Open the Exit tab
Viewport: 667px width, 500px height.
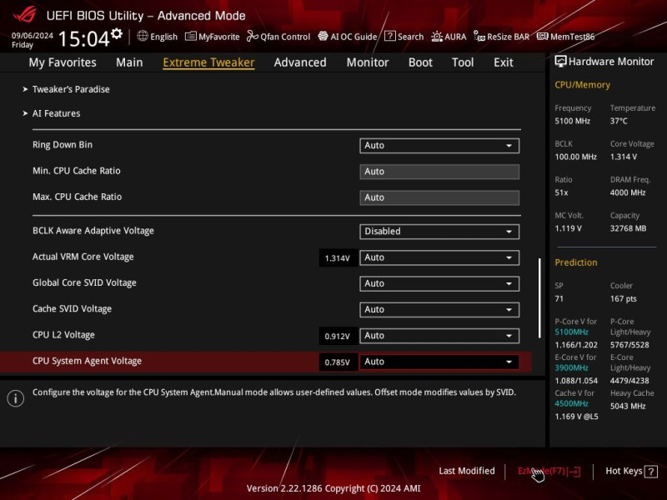click(x=504, y=62)
